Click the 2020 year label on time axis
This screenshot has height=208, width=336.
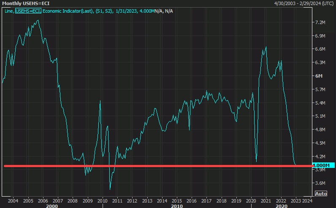click(x=252, y=200)
